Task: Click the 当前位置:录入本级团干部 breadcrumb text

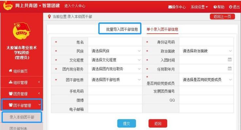Action: click(72, 17)
